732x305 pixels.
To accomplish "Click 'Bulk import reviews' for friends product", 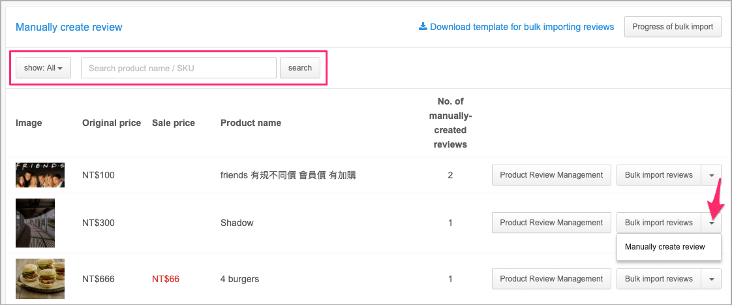I will coord(659,175).
